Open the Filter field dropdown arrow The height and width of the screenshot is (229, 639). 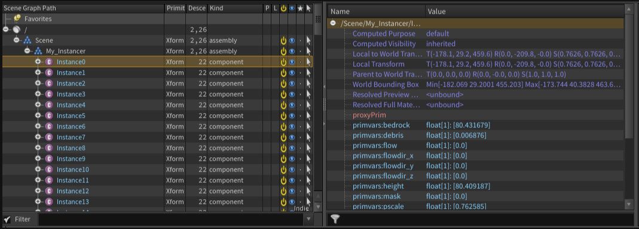pos(308,219)
